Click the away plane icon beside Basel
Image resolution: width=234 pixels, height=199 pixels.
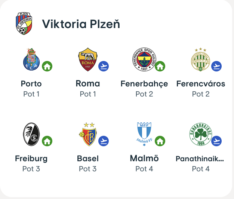click(x=104, y=141)
